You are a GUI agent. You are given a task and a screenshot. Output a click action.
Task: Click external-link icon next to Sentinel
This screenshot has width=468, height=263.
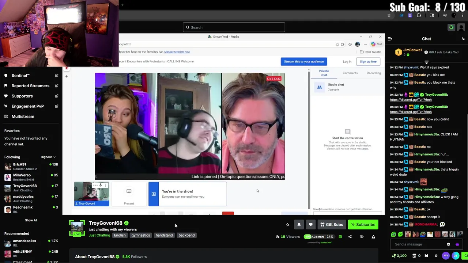[x=56, y=76]
